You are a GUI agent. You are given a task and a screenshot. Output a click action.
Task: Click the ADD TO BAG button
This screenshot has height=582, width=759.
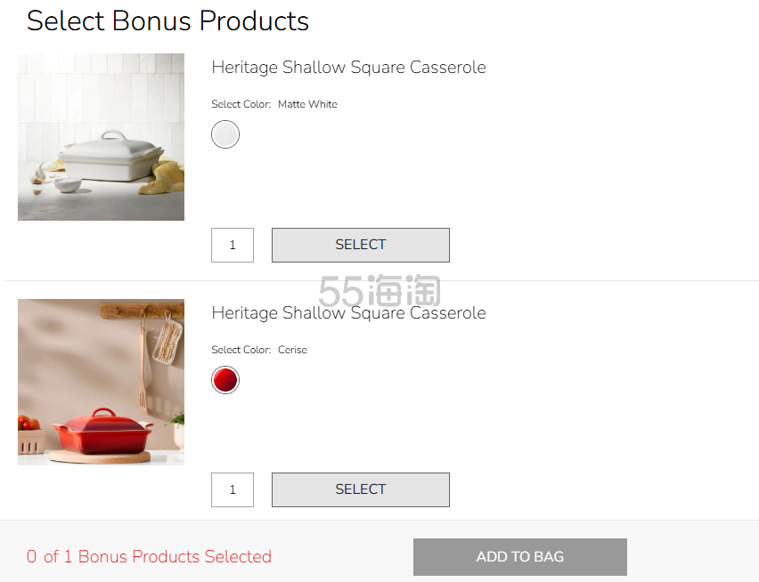519,557
